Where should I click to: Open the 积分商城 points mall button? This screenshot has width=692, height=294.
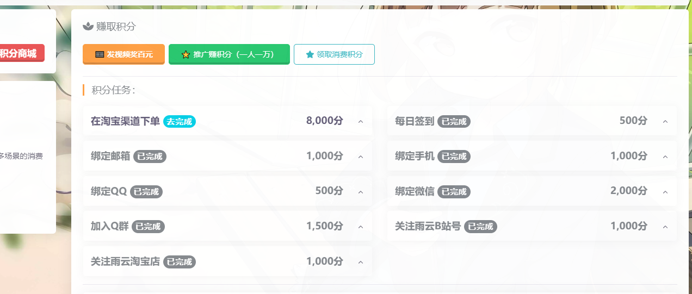19,53
